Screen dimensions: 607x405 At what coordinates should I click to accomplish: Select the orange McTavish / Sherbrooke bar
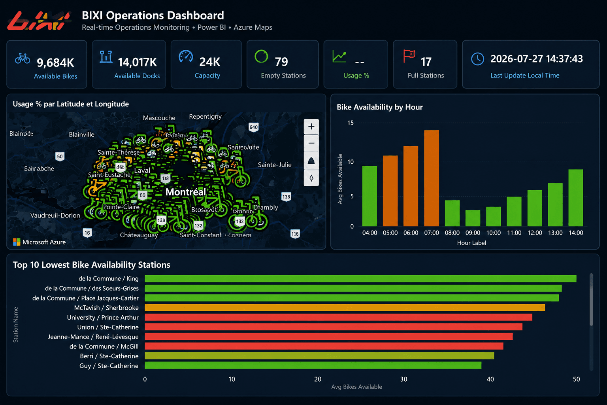tap(345, 307)
